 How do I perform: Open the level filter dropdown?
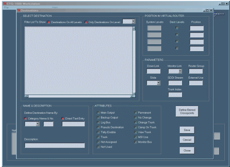[x=133, y=21]
